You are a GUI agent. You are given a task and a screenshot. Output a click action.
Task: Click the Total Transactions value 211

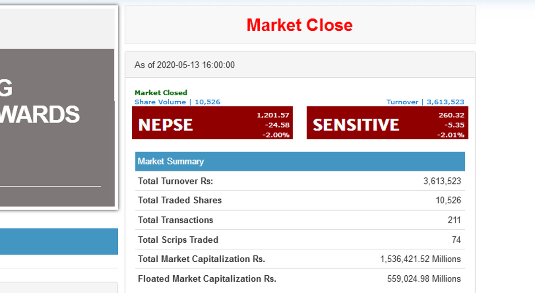454,220
